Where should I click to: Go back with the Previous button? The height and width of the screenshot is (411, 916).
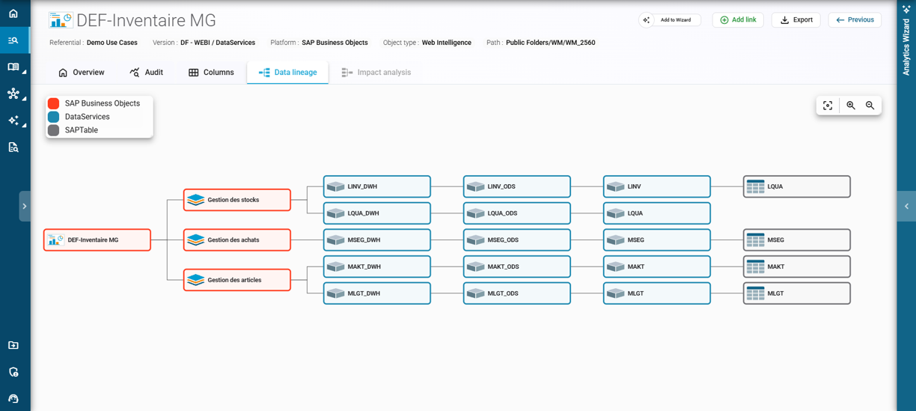854,20
